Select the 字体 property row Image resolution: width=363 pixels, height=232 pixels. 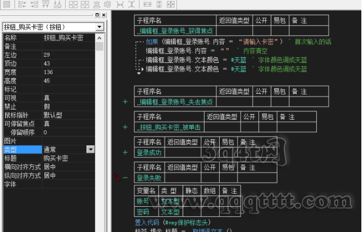tap(49, 184)
